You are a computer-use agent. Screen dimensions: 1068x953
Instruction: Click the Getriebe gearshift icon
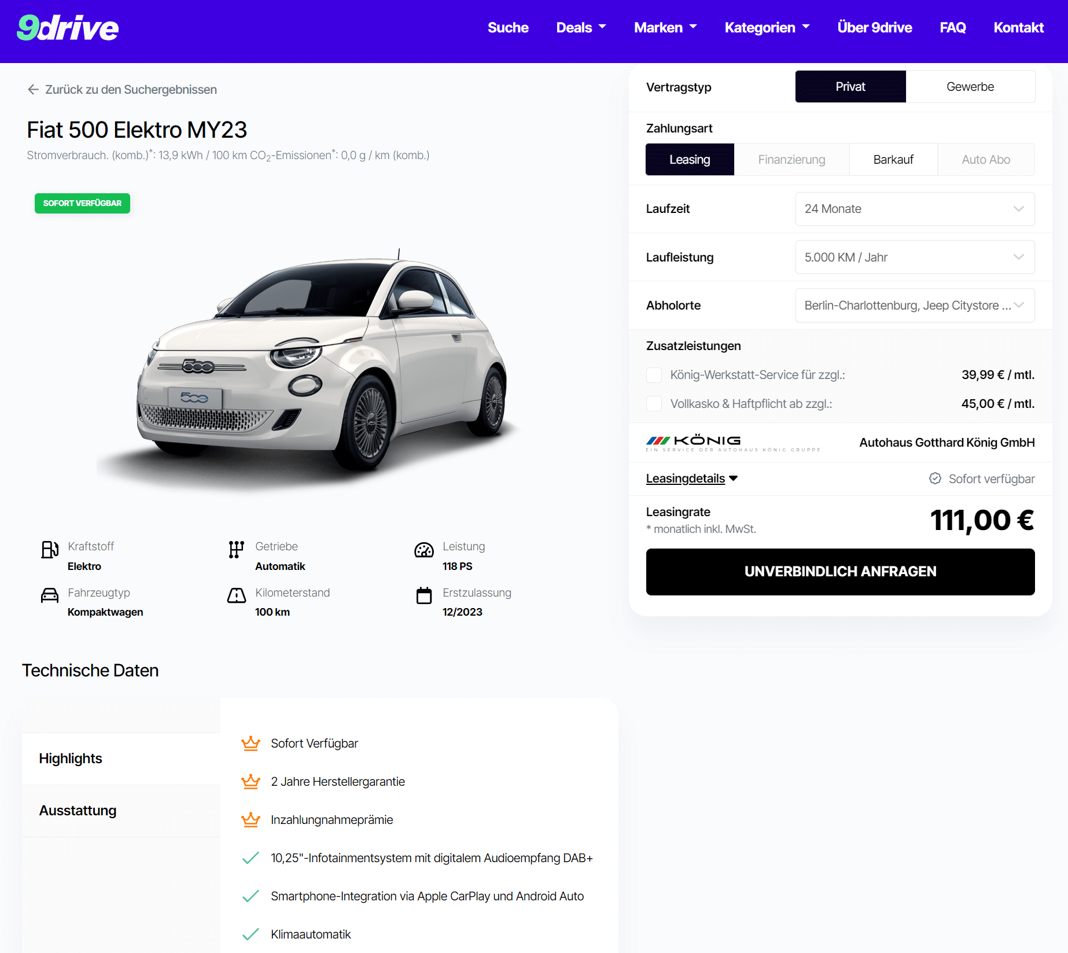click(236, 550)
